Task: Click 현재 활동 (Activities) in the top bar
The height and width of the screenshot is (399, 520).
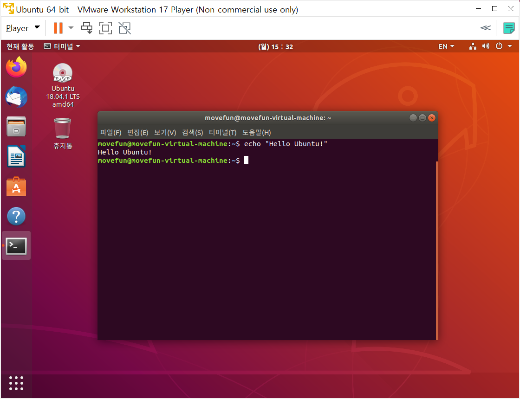Action: 20,46
